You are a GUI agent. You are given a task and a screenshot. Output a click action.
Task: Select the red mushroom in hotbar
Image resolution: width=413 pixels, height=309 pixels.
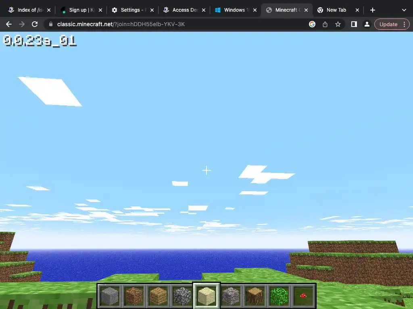pyautogui.click(x=303, y=296)
